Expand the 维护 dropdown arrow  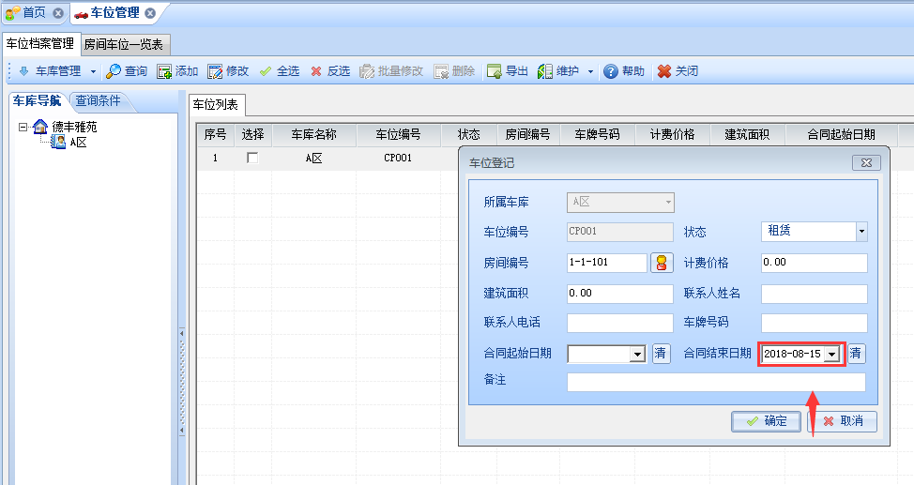pos(590,71)
